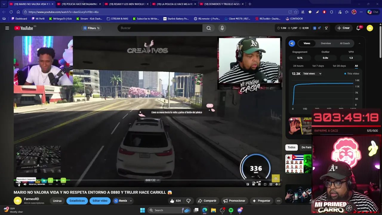Open the Crear create menu
382x215 pixels.
[343, 28]
